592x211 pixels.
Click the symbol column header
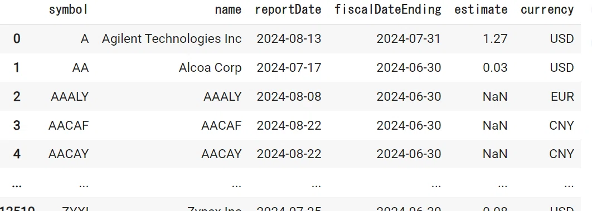(x=69, y=10)
